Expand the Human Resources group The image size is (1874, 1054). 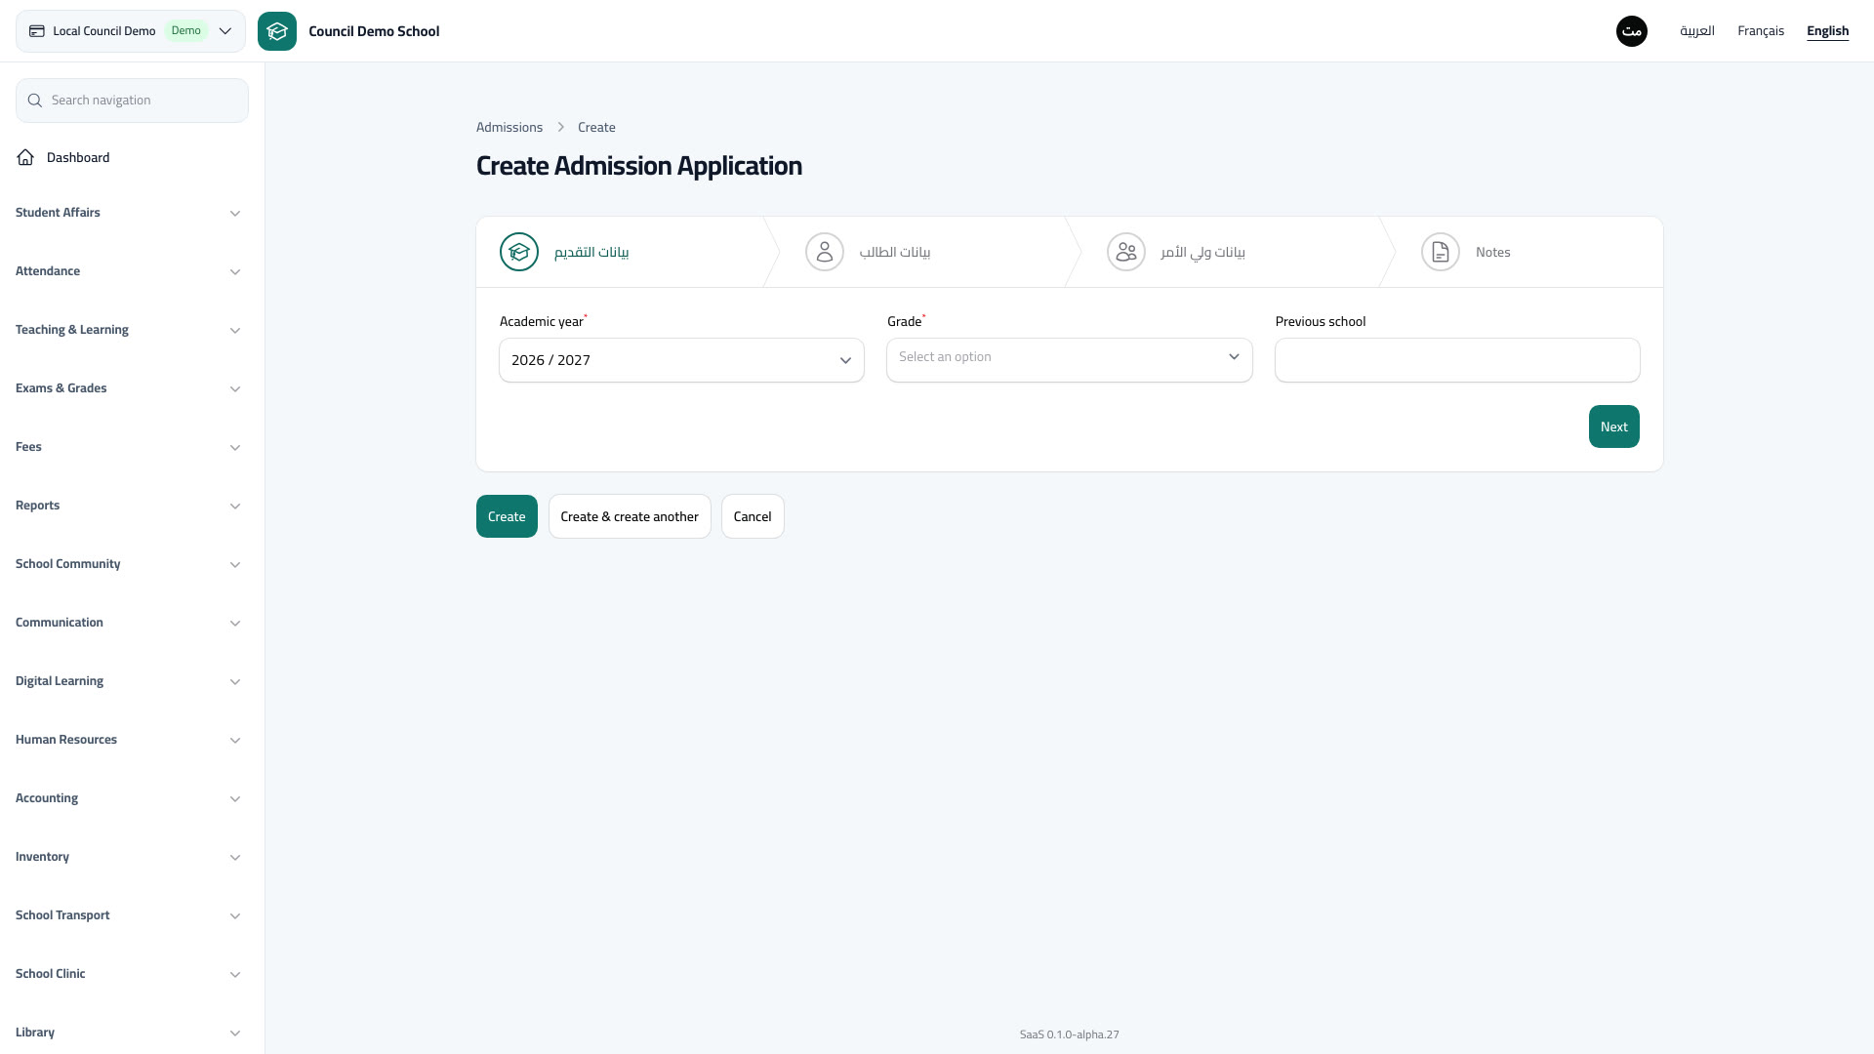click(x=128, y=740)
